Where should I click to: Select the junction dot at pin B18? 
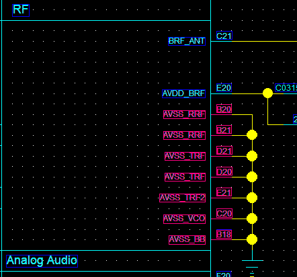tap(252, 239)
